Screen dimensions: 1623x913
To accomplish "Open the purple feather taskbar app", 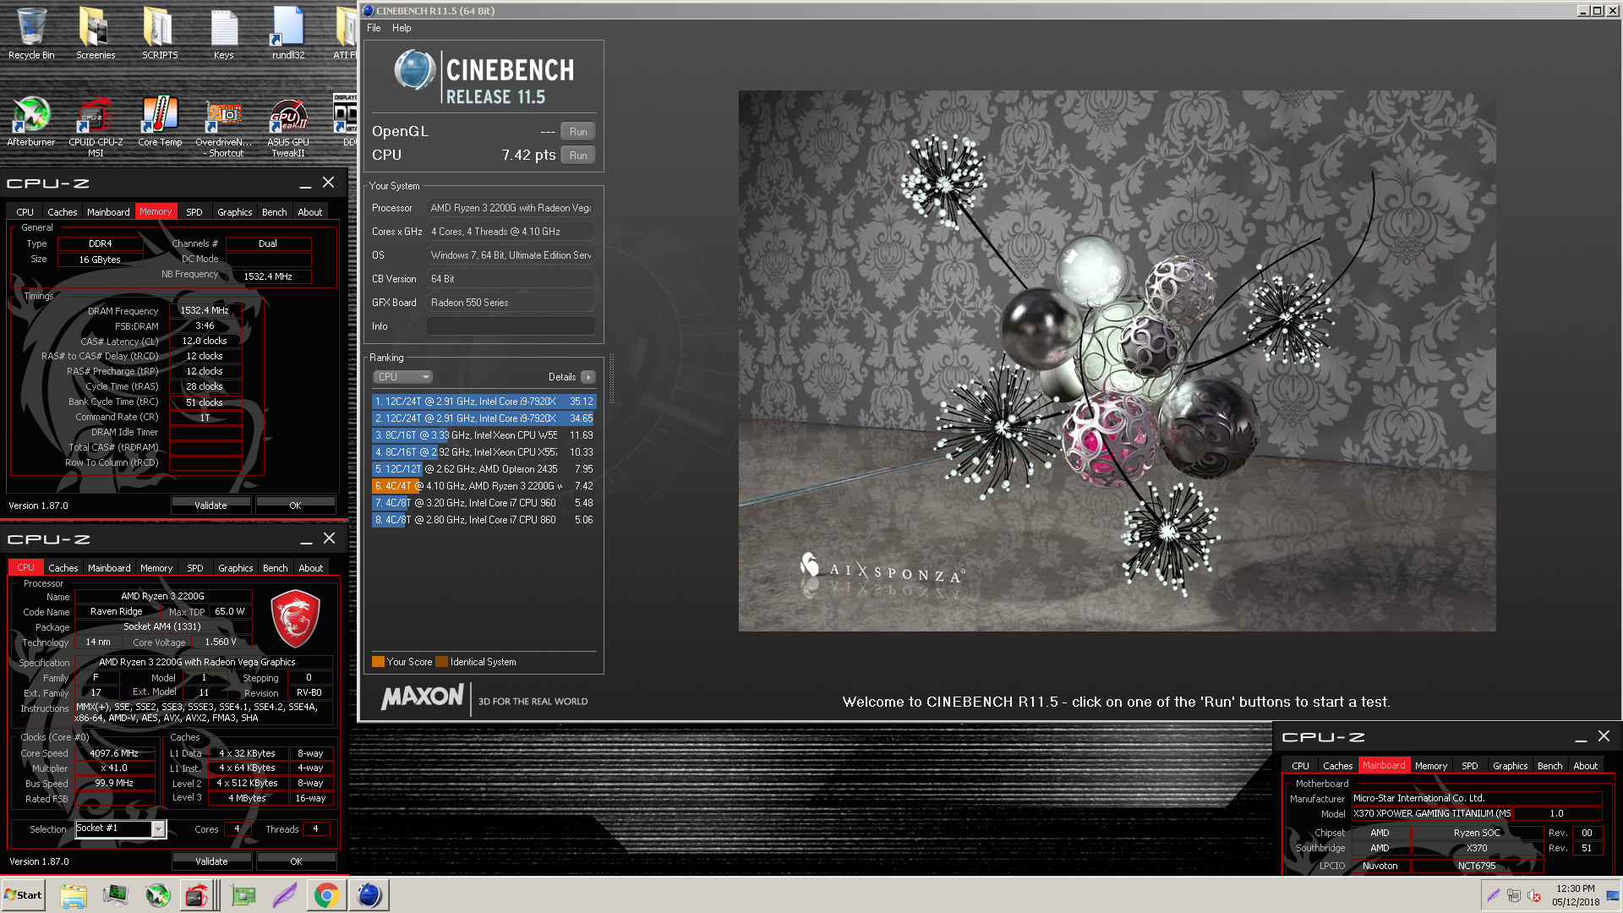I will click(x=285, y=895).
